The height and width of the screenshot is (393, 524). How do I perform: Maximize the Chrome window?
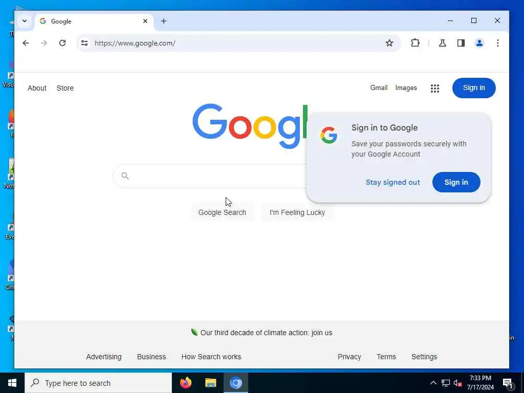click(473, 20)
